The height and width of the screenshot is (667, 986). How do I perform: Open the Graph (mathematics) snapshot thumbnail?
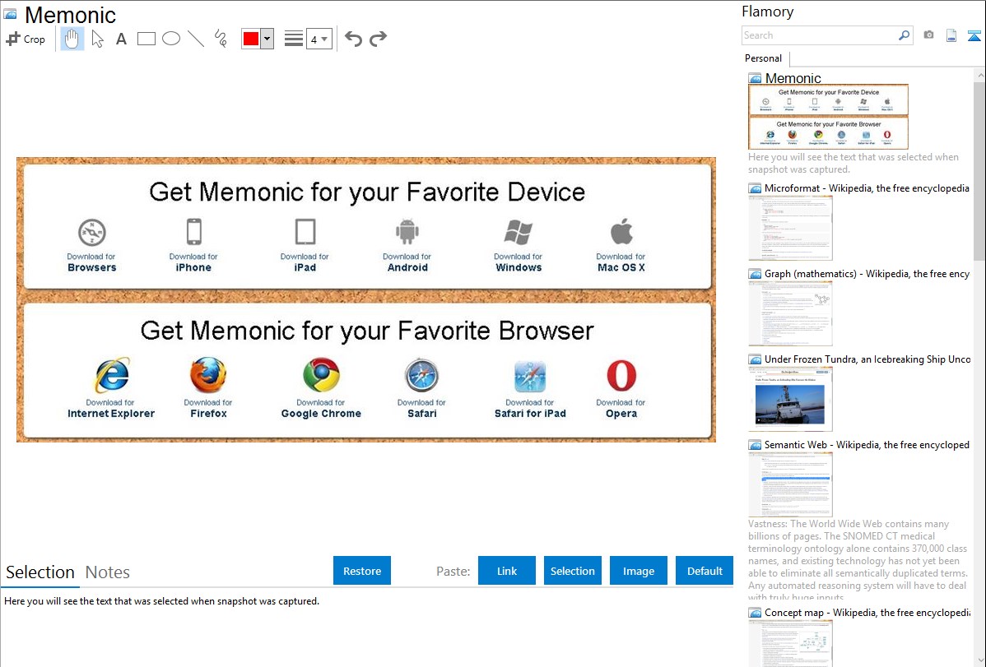coord(790,313)
